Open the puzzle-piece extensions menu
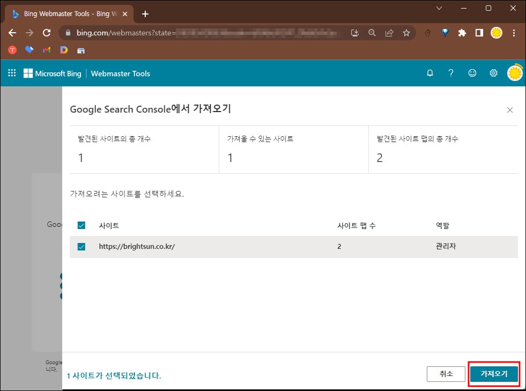 point(462,33)
